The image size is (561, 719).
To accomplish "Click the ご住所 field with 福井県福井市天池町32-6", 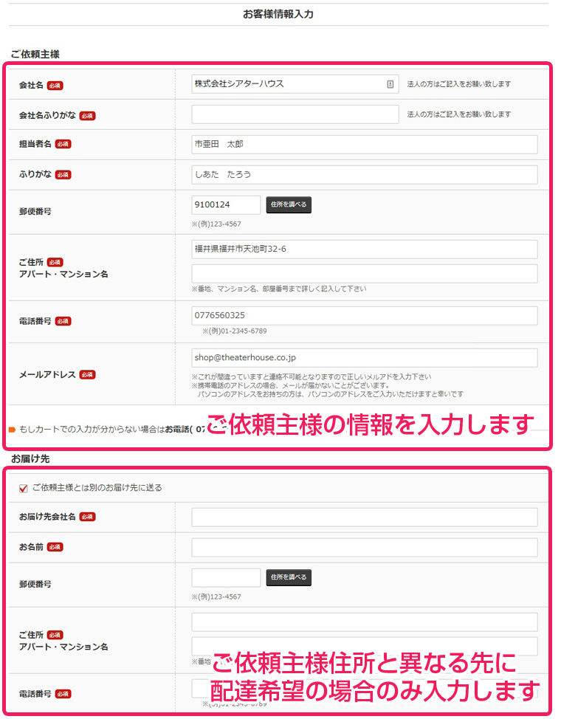I will [x=364, y=250].
